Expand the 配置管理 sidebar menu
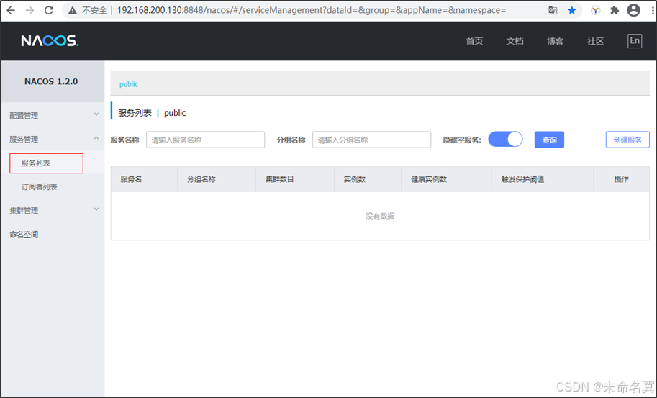The height and width of the screenshot is (398, 657). point(53,115)
